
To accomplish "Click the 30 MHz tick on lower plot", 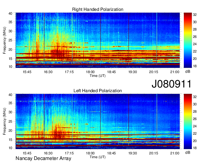I will pos(11,112).
